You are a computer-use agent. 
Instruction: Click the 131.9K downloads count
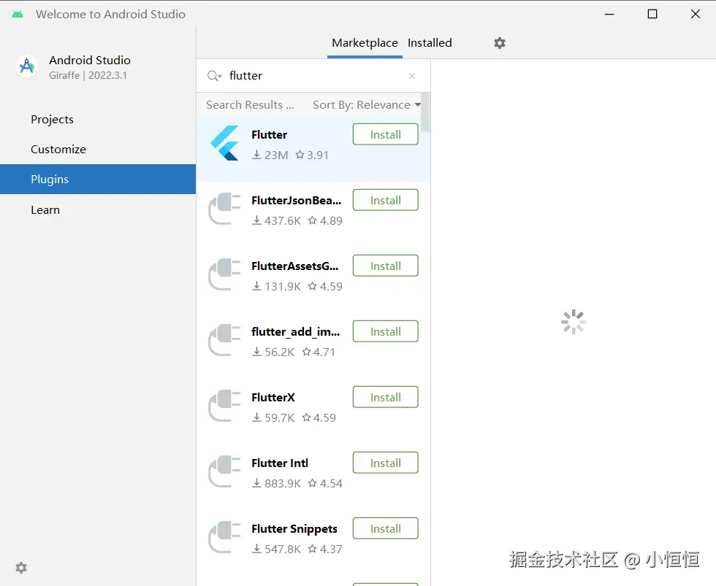277,286
